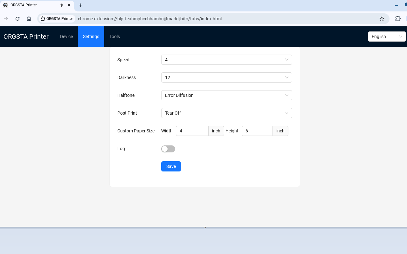Switch to the Device tab
Viewport: 407px width, 254px height.
66,37
